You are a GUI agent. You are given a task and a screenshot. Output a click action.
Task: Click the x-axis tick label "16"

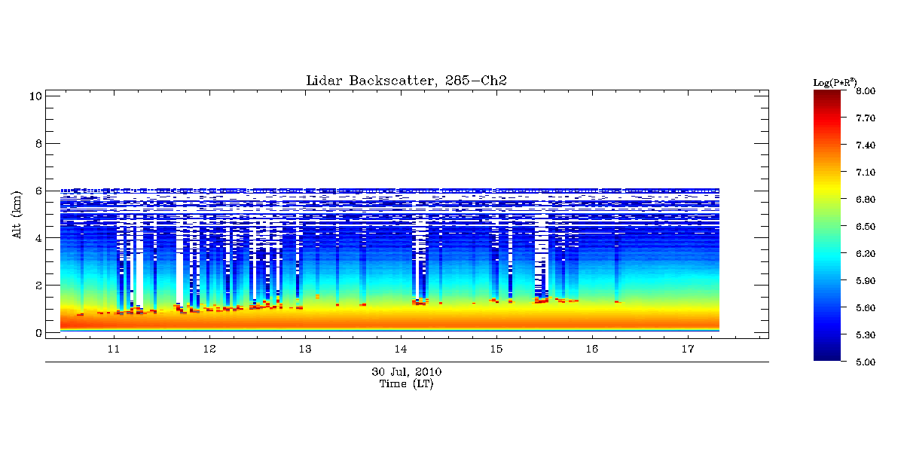click(x=591, y=350)
